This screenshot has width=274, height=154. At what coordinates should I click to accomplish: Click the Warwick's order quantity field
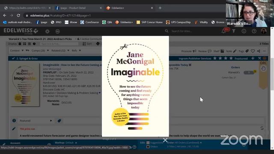249,72
